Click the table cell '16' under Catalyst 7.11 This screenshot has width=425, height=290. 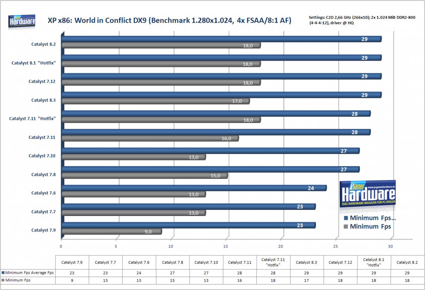point(240,280)
